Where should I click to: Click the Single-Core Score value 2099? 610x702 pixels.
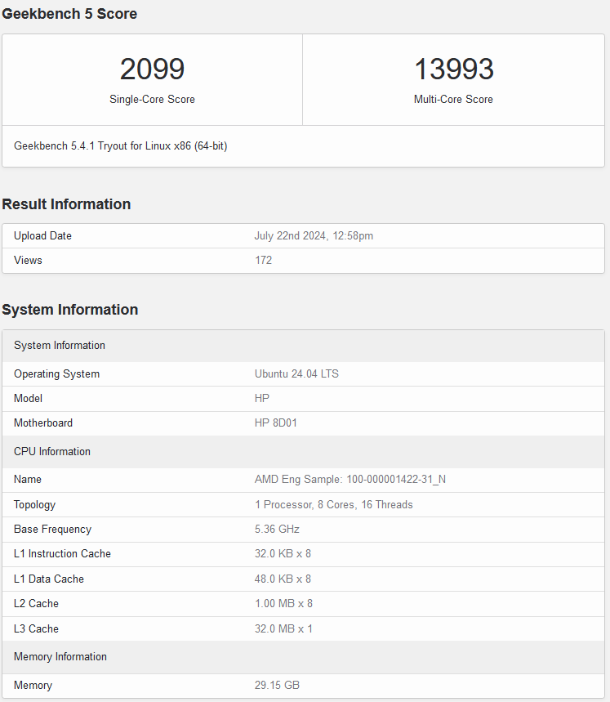(x=152, y=69)
